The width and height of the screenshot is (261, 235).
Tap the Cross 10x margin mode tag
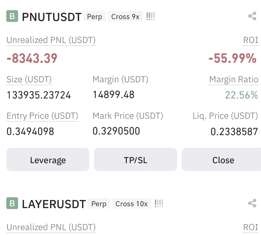[x=132, y=203]
